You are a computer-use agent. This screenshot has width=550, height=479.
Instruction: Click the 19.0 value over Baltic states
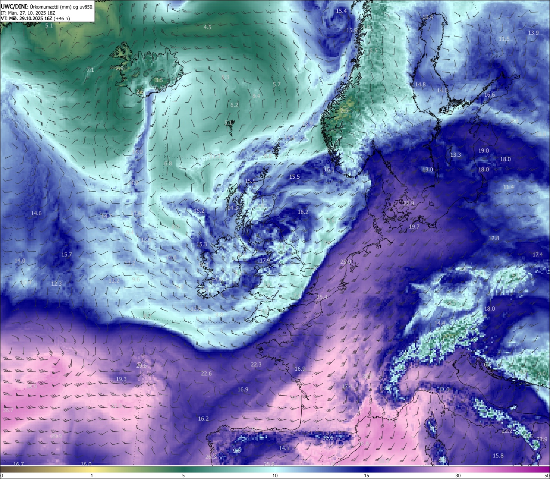point(483,150)
